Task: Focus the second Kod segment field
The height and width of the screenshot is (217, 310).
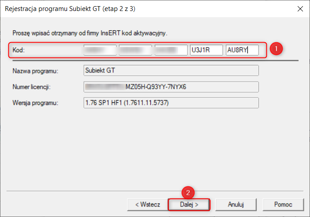Action: tap(135, 50)
